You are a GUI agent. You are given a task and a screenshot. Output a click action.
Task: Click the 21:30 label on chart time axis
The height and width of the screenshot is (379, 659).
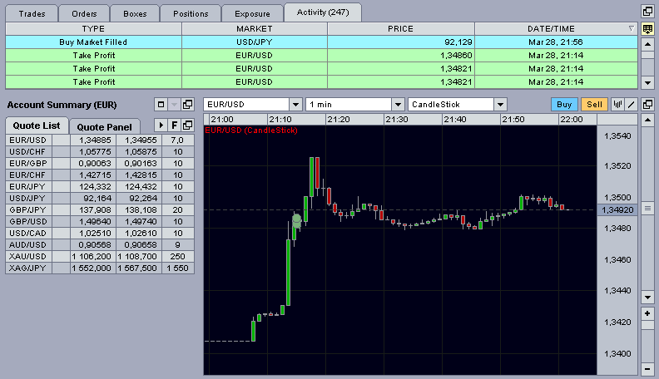click(397, 119)
